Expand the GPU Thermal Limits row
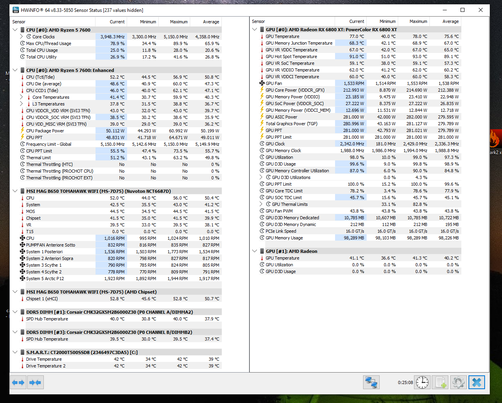 coord(261,204)
